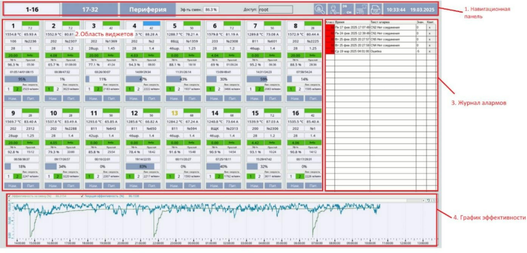Switch to the 17-32 tab
This screenshot has width=527, height=253.
pyautogui.click(x=90, y=10)
